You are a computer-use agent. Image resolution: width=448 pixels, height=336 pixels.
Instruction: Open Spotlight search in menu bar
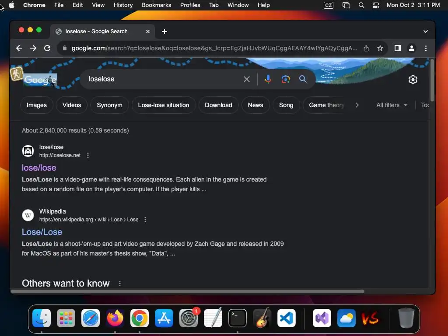point(361,5)
